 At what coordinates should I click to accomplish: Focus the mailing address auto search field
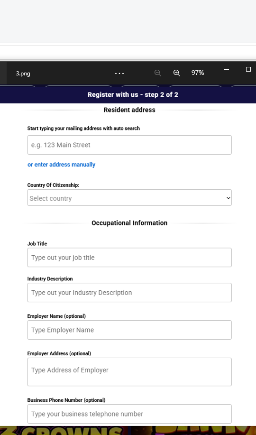(129, 145)
